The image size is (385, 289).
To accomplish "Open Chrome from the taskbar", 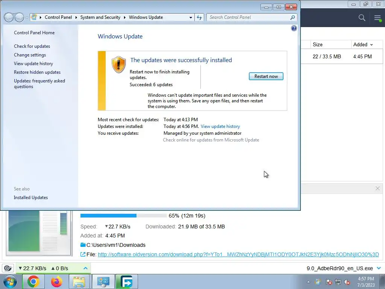I will 33,281.
